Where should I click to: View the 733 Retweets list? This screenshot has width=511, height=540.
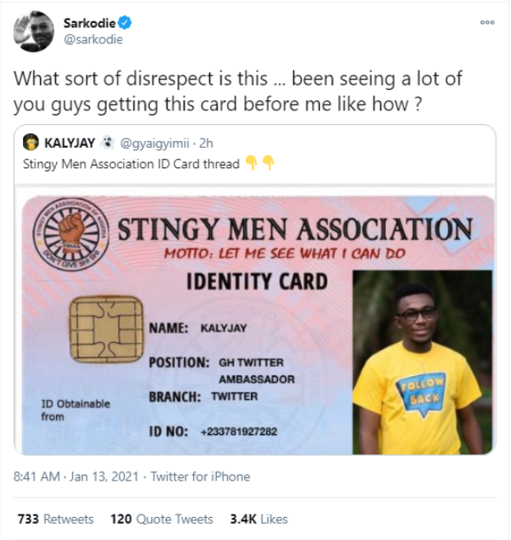[57, 518]
